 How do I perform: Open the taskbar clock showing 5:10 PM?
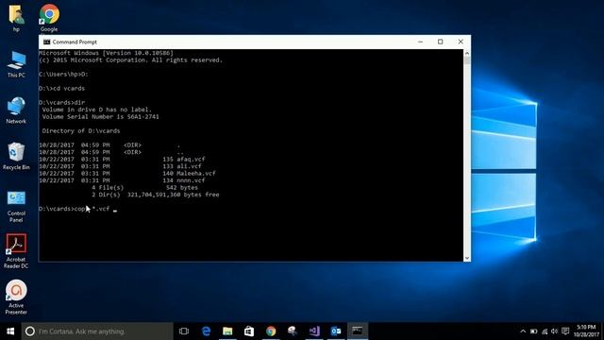click(586, 331)
